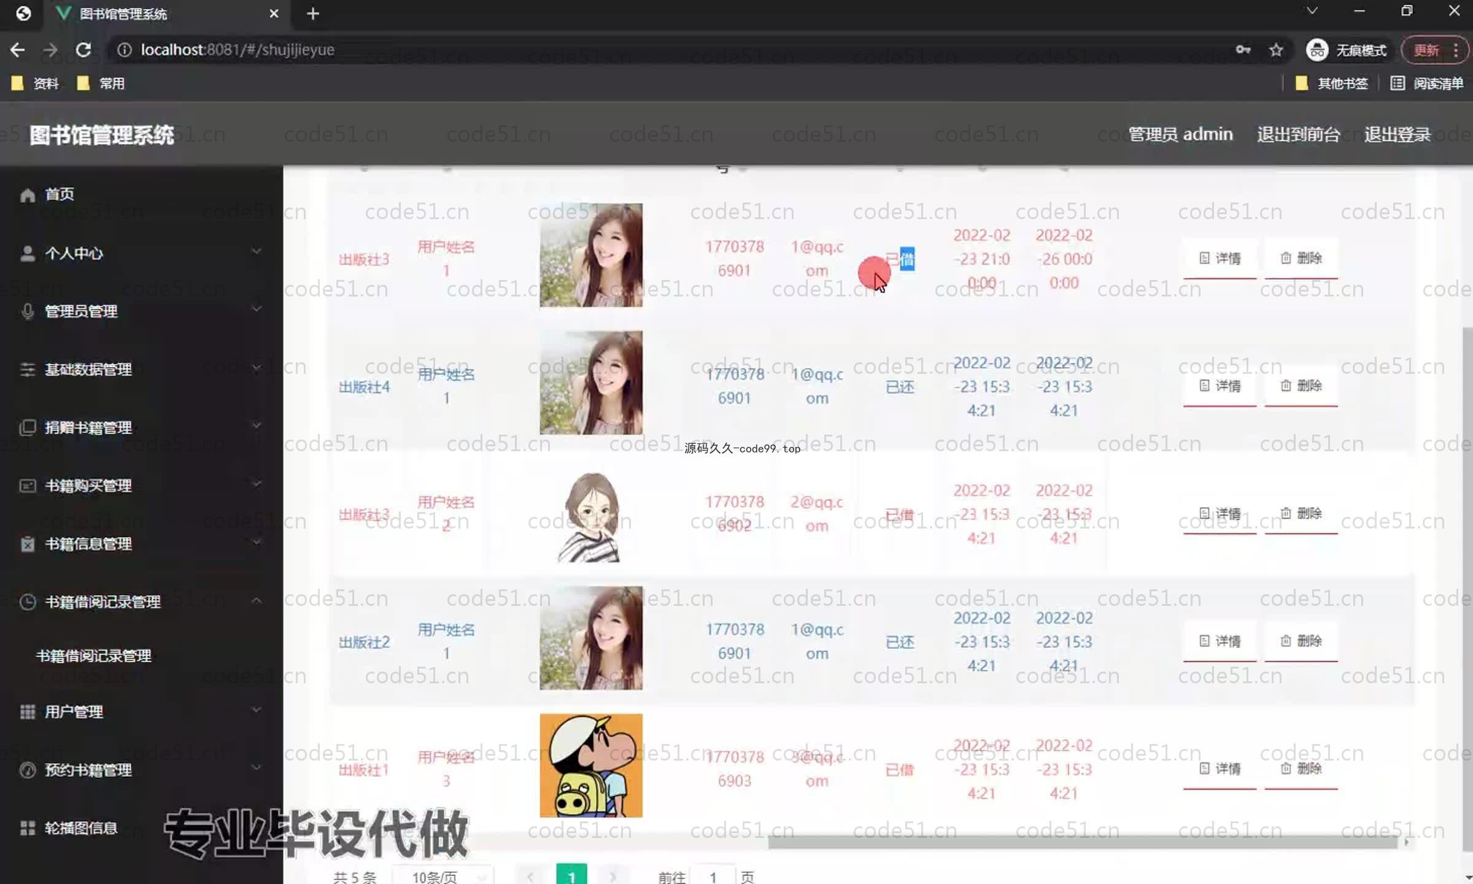Image resolution: width=1473 pixels, height=884 pixels.
Task: Click the 更新 browser update button
Action: (x=1434, y=50)
